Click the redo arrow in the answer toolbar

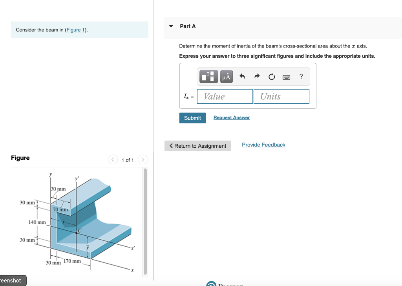pos(257,77)
